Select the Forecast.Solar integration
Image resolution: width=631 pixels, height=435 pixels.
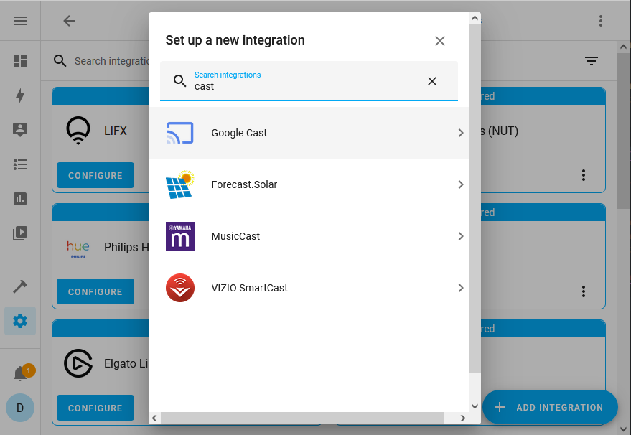[309, 184]
